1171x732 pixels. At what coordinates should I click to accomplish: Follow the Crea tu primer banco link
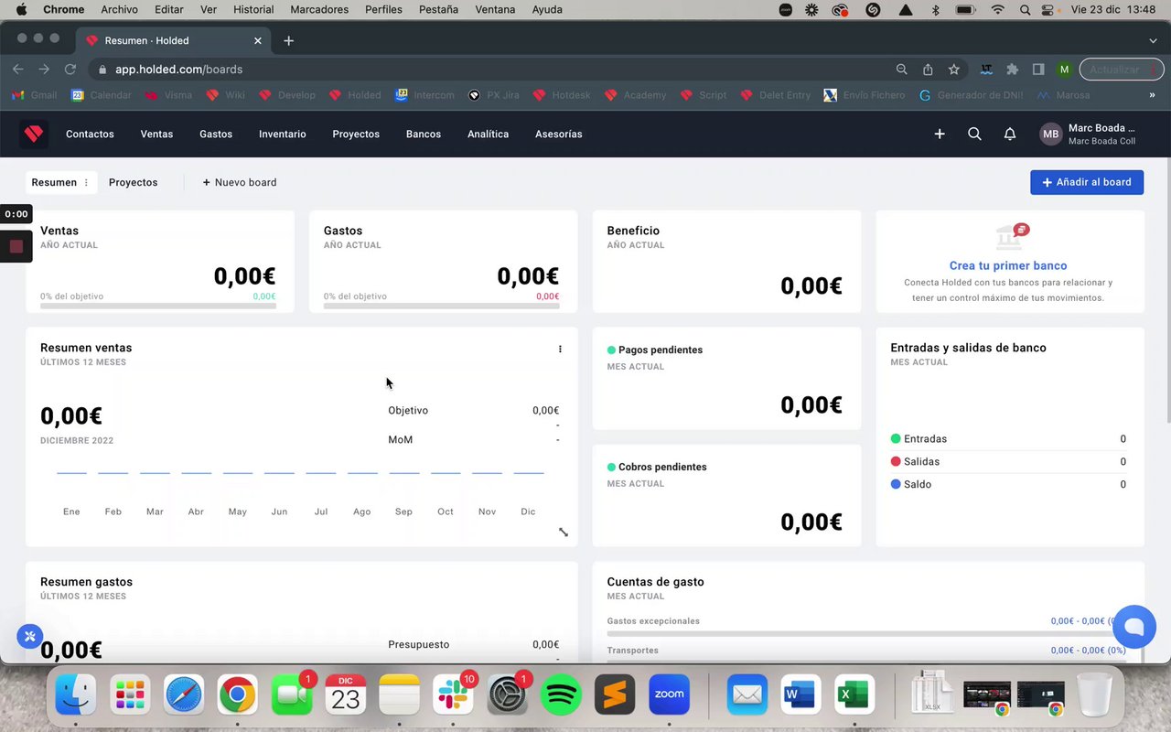pos(1008,265)
